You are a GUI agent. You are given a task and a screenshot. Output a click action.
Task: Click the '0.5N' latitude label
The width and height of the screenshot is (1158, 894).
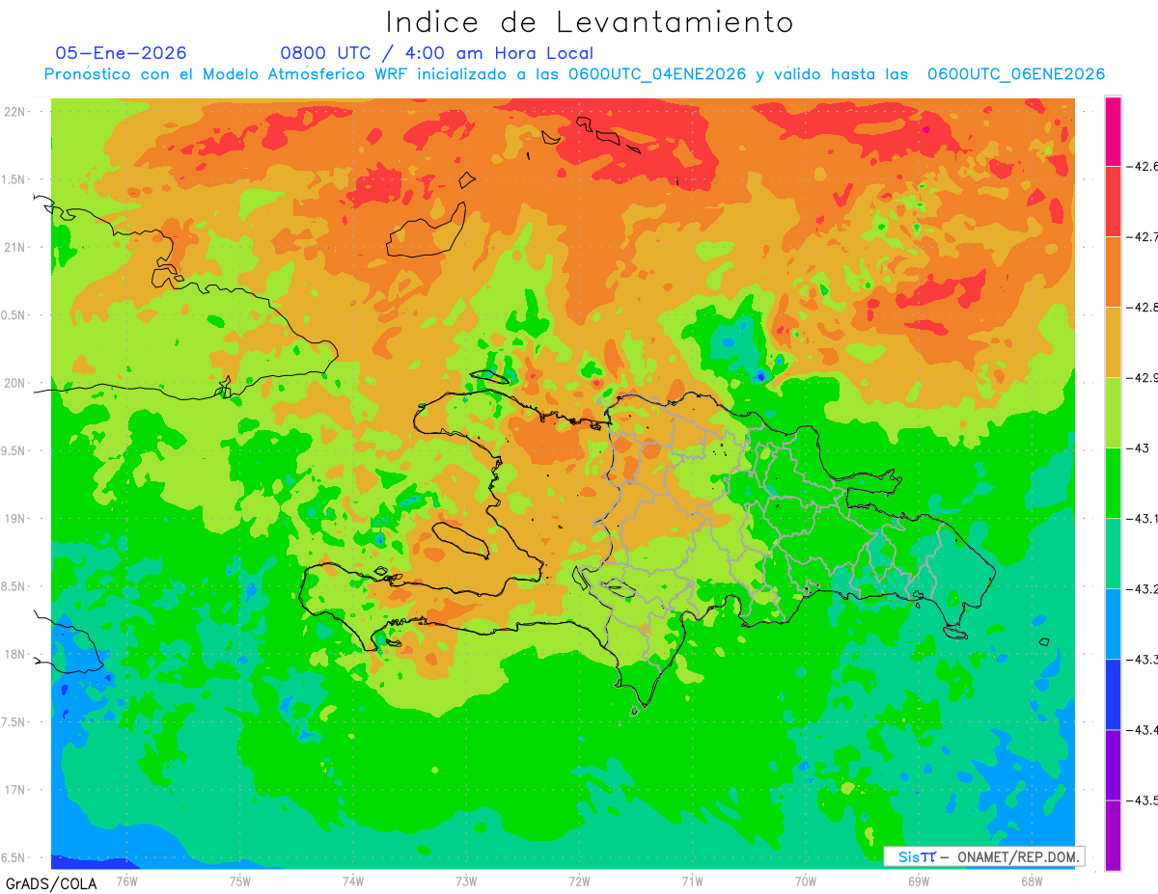pos(14,315)
